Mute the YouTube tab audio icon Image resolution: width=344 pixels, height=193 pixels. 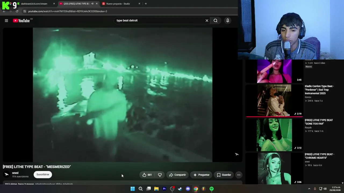[x=92, y=4]
